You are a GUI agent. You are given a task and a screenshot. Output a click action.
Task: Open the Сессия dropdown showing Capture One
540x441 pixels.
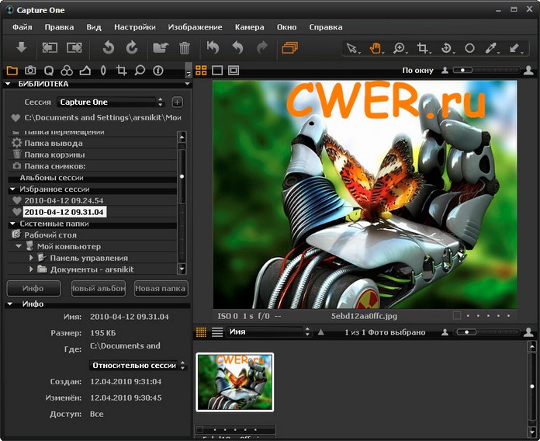click(x=112, y=102)
